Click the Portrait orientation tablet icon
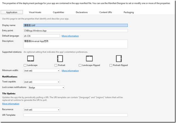176x123 pixels. tap(60, 58)
